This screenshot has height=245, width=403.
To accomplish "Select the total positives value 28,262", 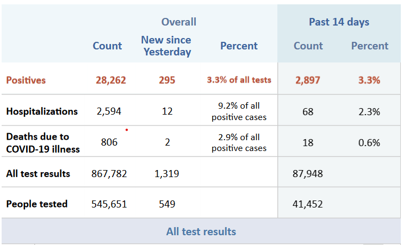I will [110, 80].
